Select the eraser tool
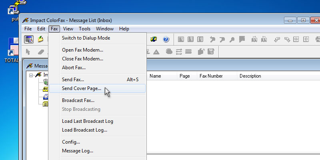This screenshot has height=160, width=320. click(40, 52)
